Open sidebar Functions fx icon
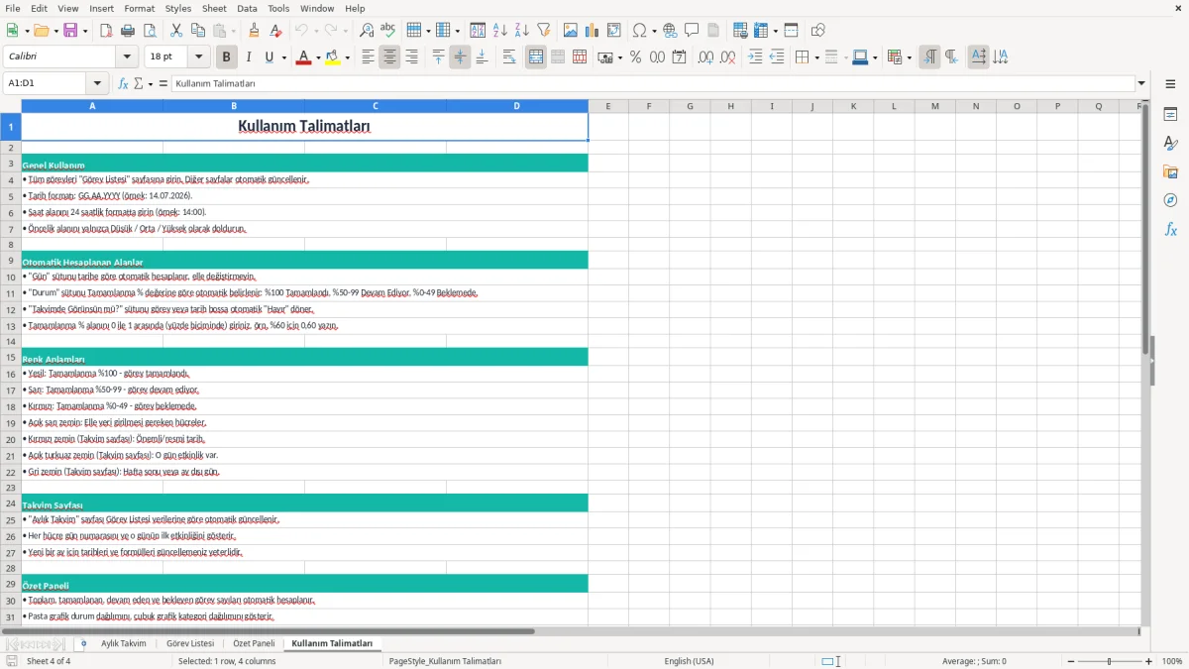The image size is (1189, 669). click(1170, 230)
